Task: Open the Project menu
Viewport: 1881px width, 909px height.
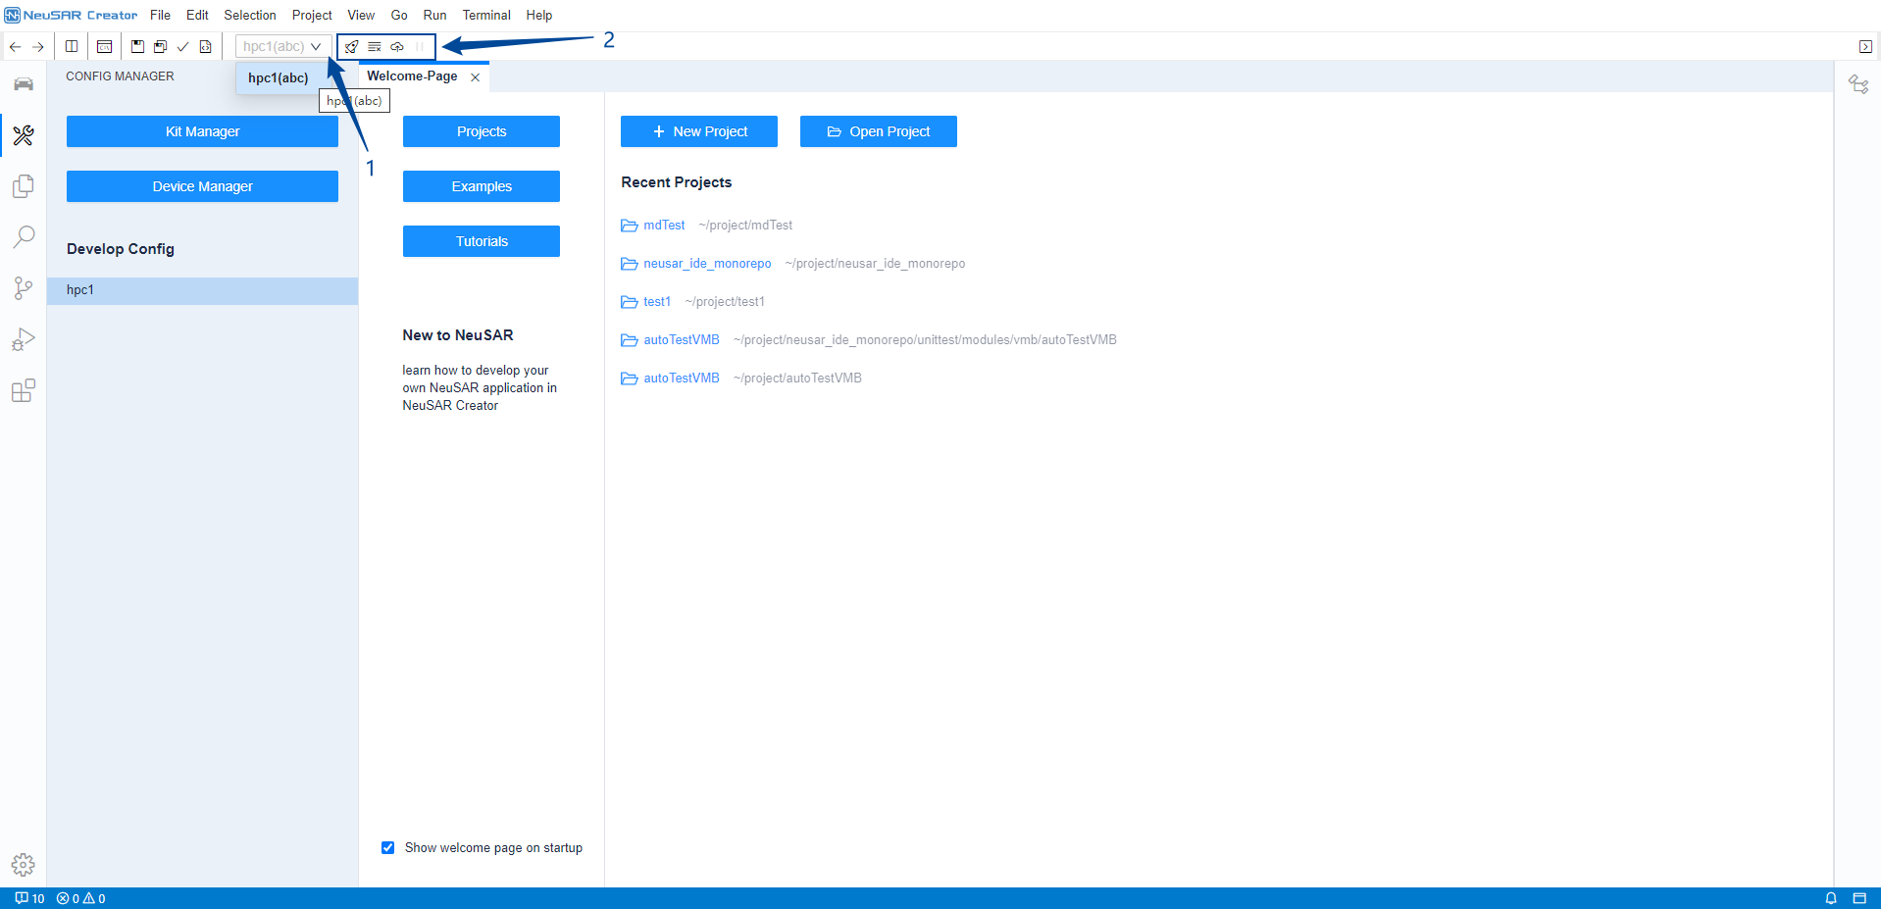Action: coord(311,15)
